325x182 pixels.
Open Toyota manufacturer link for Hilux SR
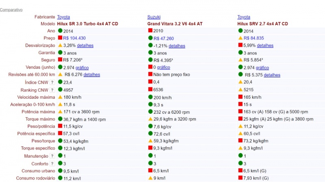click(x=63, y=17)
